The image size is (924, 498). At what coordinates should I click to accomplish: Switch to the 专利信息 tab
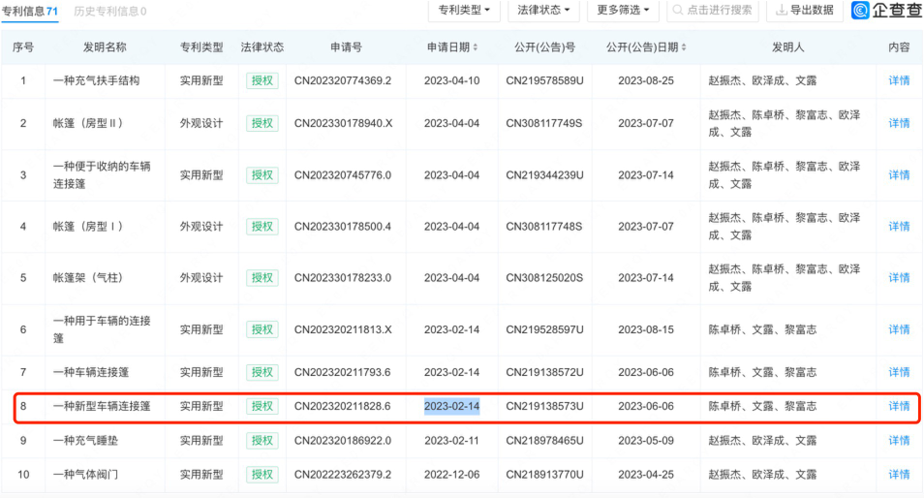click(30, 12)
